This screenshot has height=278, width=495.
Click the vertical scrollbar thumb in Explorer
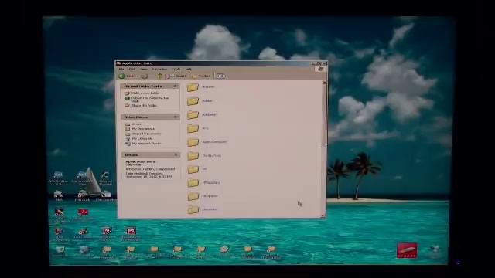[x=323, y=115]
